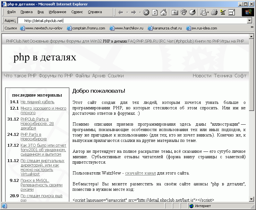The image size is (256, 210).
Task: Open the Favorites folder icon
Action: [175, 12]
